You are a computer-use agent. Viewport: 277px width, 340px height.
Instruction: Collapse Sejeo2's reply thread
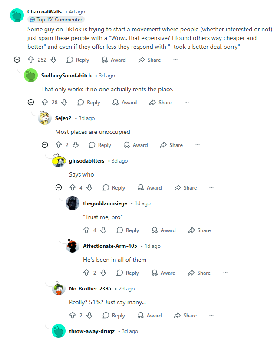45,145
